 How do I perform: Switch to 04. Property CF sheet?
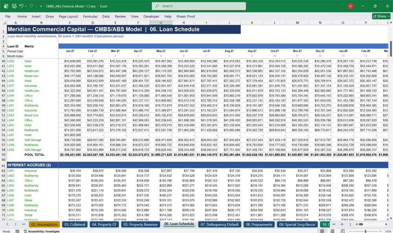[x=104, y=224]
